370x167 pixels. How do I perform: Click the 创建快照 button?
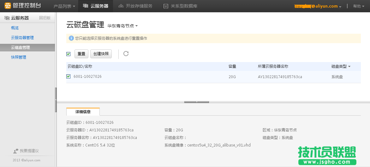tap(101, 54)
